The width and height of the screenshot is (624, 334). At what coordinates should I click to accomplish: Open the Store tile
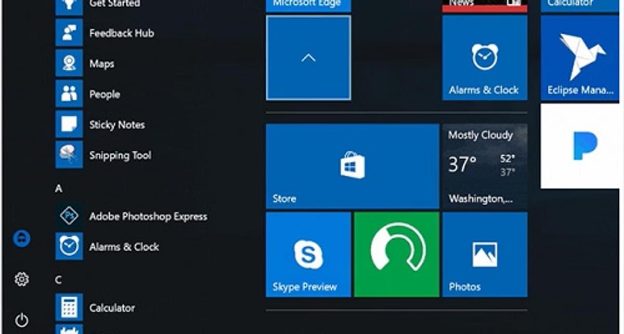[353, 166]
